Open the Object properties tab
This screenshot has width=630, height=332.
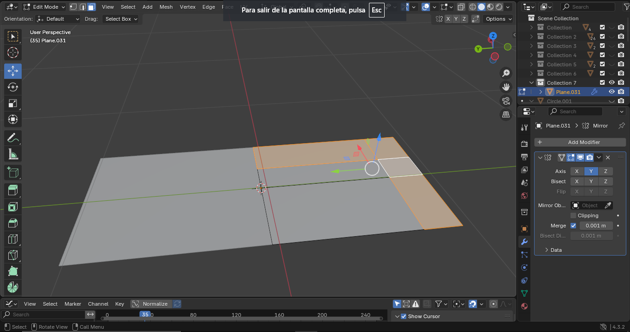tap(524, 229)
